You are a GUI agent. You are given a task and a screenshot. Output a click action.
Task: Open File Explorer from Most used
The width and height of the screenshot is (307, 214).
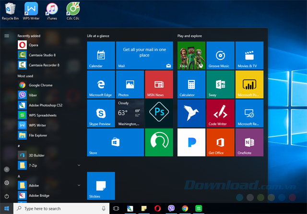pyautogui.click(x=49, y=135)
